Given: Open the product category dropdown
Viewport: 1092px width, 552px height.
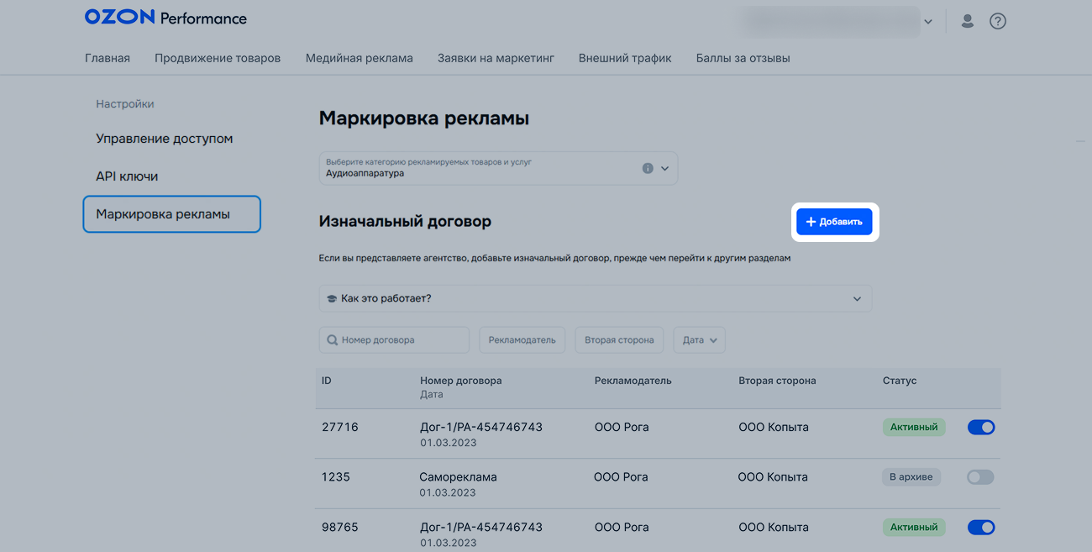Looking at the screenshot, I should 664,168.
